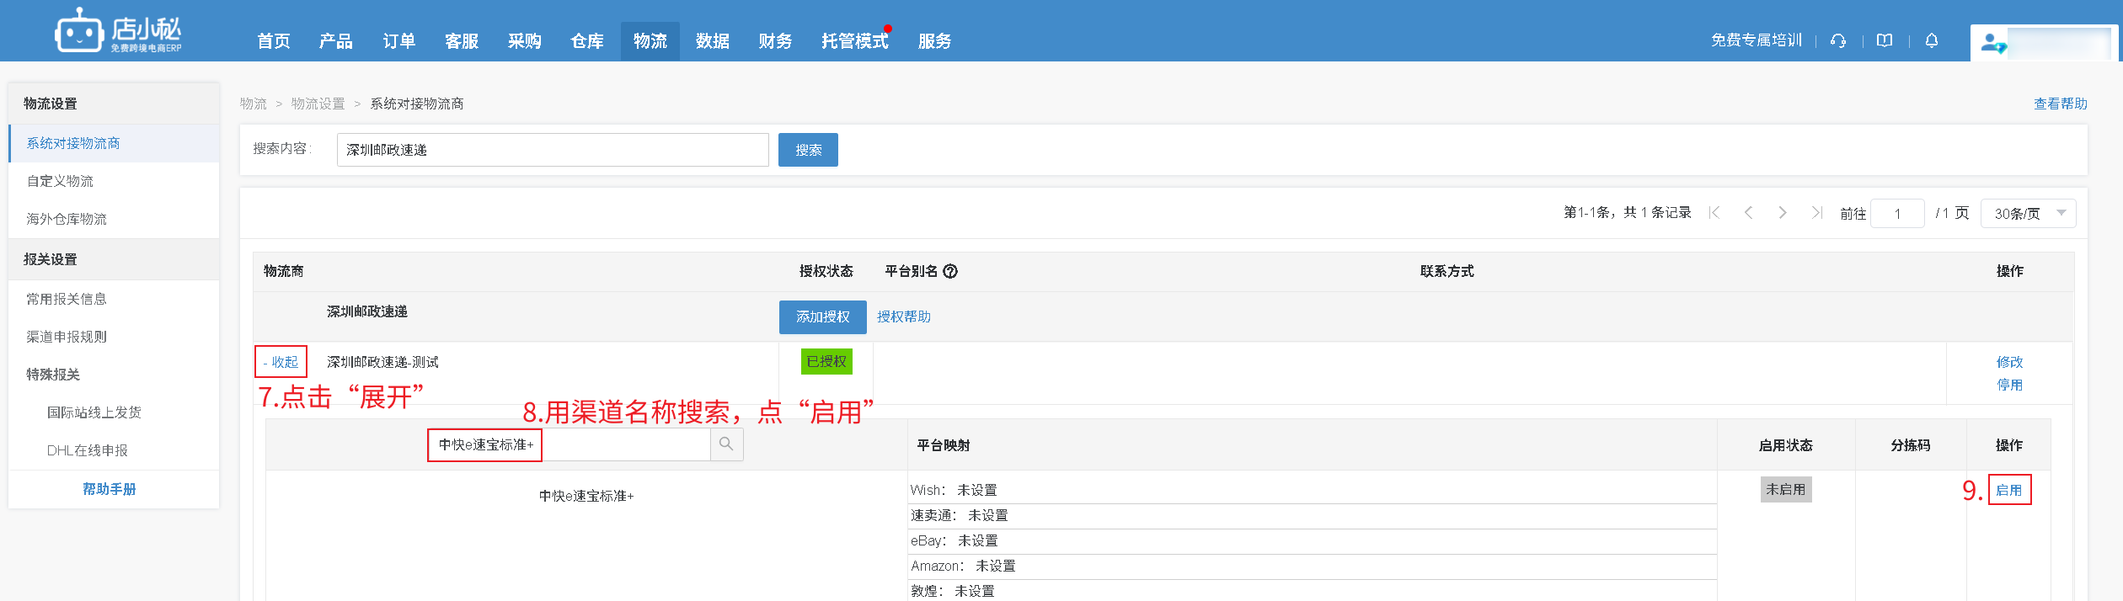Open the 仓库 menu
Viewport: 2123px width, 601px height.
tap(586, 41)
